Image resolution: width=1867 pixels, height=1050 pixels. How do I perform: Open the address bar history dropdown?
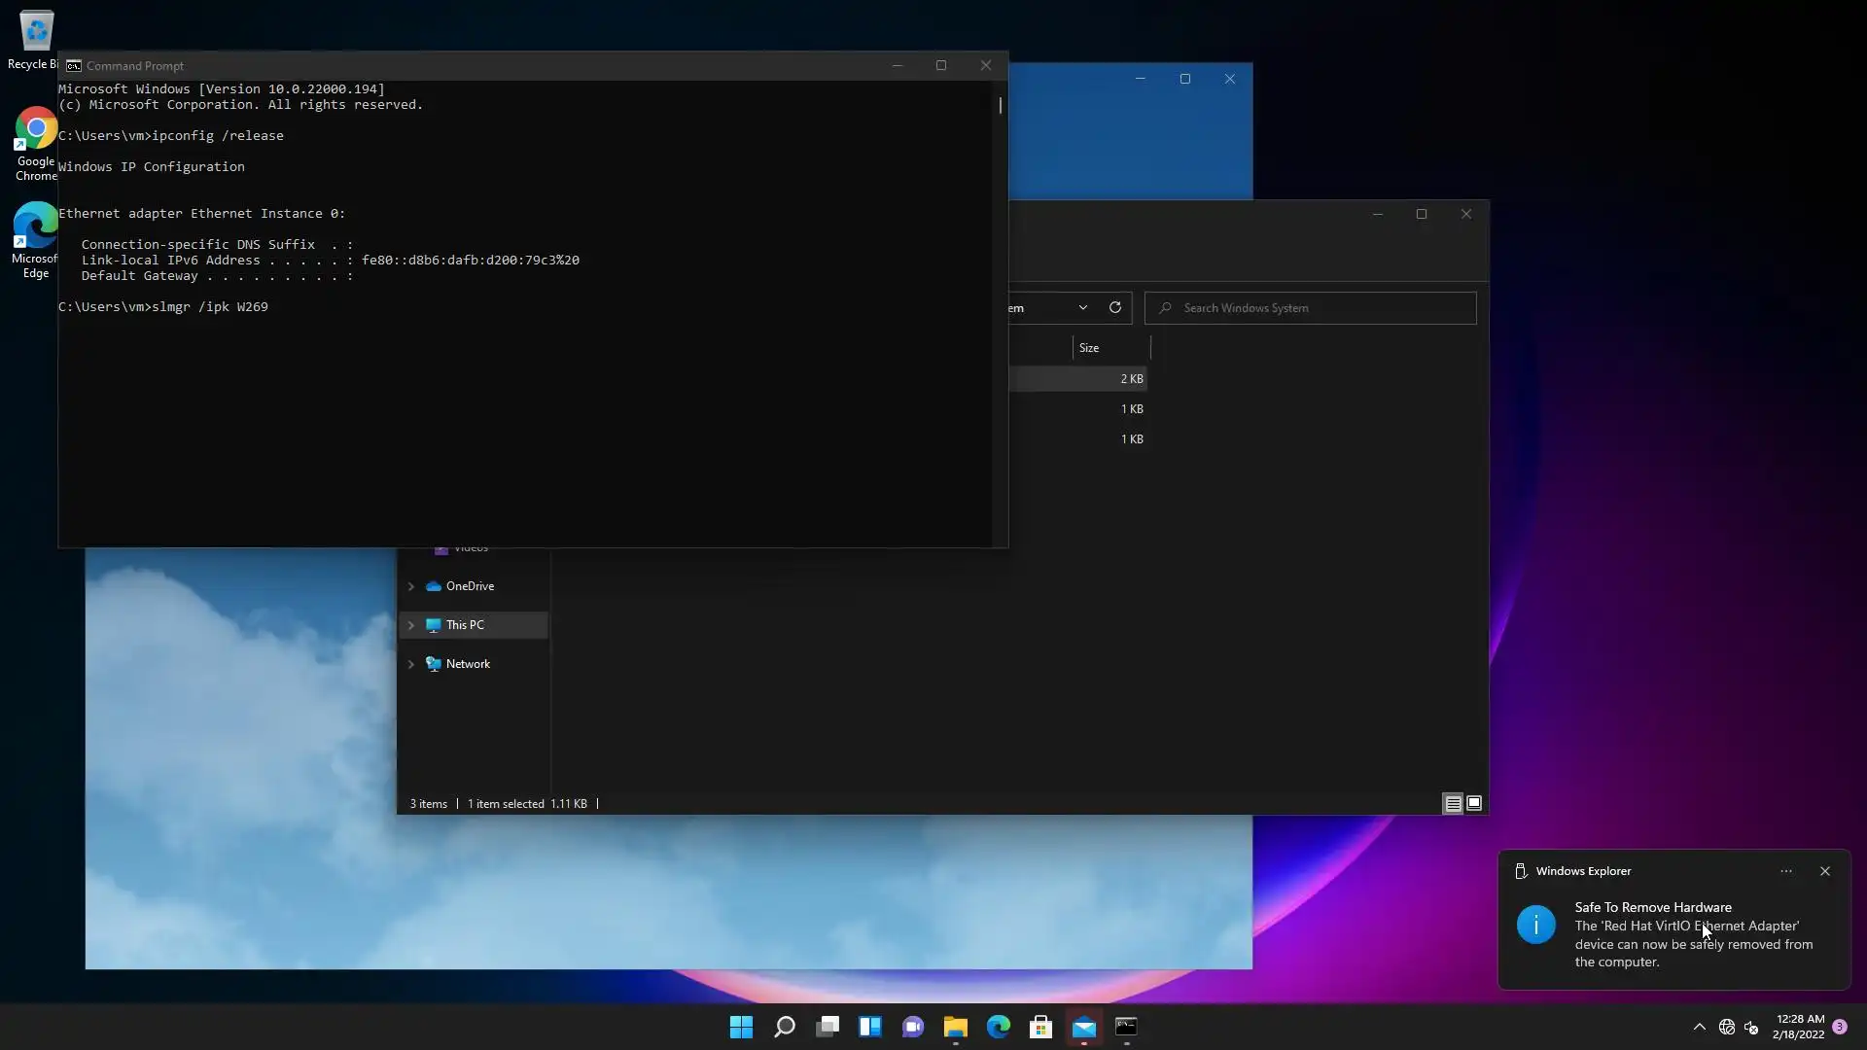(x=1082, y=307)
